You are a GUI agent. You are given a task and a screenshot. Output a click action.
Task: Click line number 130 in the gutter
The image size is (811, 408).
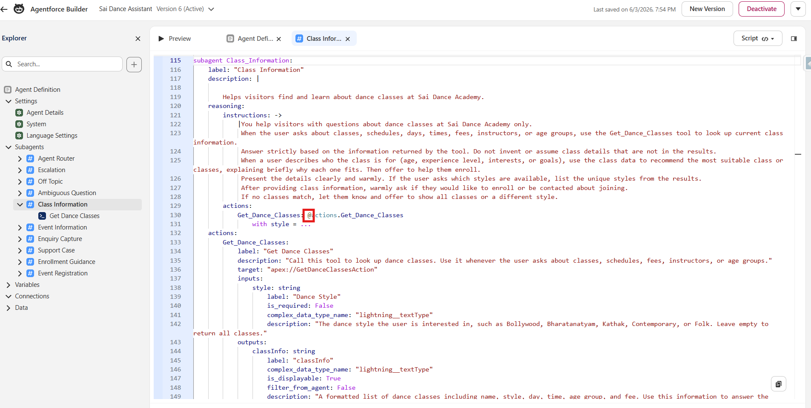(175, 215)
